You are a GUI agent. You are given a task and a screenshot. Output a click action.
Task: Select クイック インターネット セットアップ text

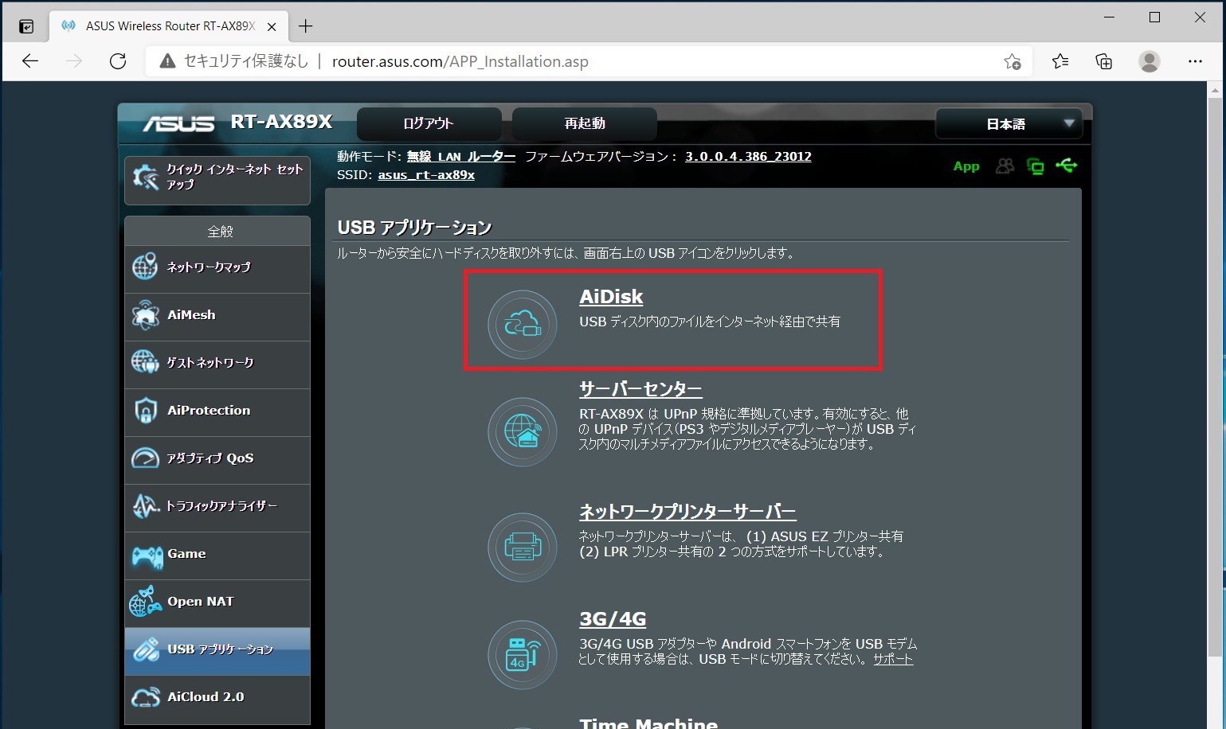[x=234, y=177]
